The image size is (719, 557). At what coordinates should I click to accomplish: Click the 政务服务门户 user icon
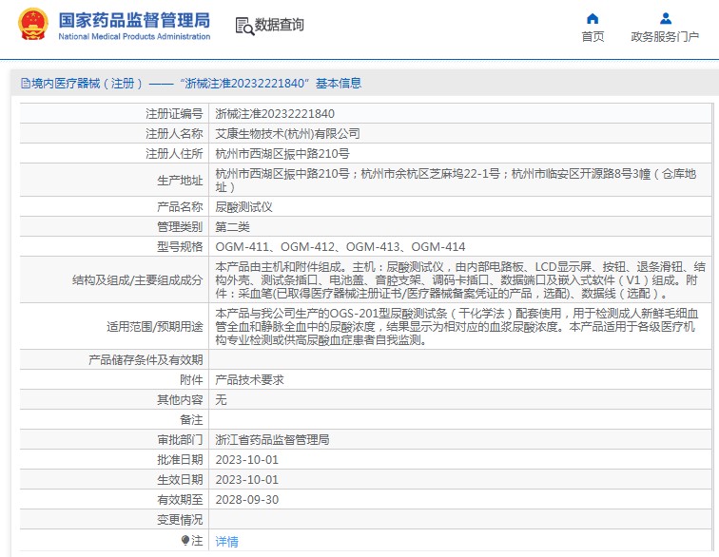[x=666, y=19]
